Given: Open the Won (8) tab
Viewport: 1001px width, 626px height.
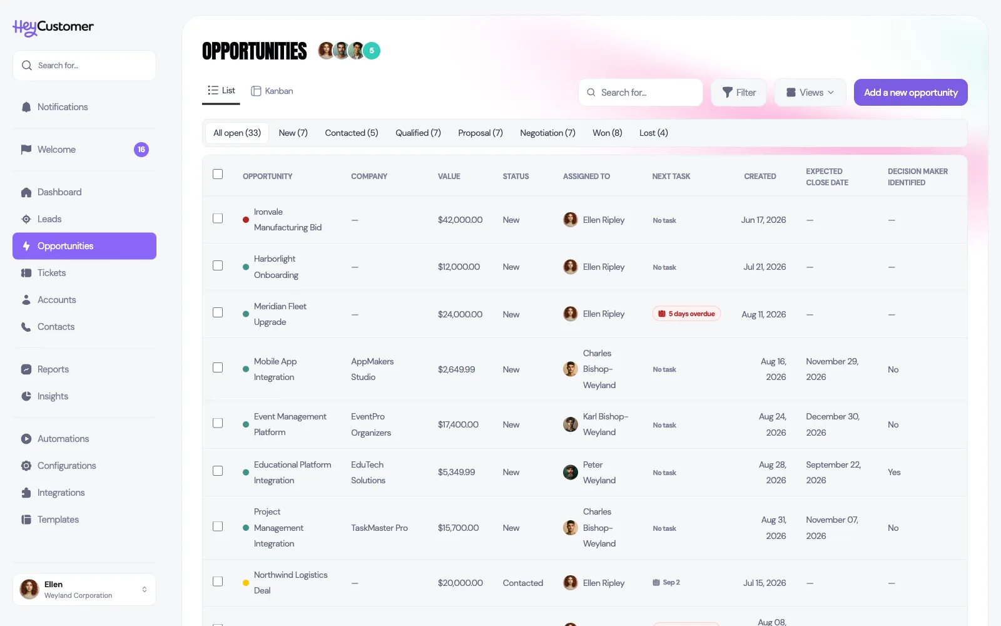Looking at the screenshot, I should click(607, 133).
